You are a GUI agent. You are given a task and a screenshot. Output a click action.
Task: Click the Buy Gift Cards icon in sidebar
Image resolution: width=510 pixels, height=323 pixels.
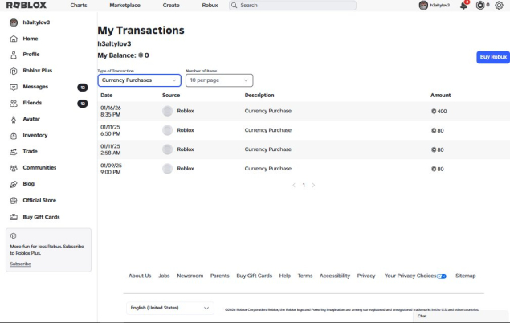(x=14, y=217)
